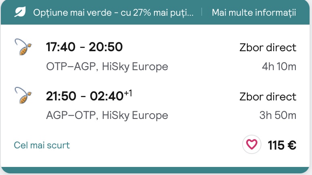The height and width of the screenshot is (175, 312).
Task: Click the 'Opțiune mai verde' banner text
Action: click(113, 12)
